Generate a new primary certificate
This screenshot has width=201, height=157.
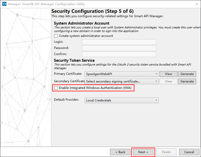(187, 74)
